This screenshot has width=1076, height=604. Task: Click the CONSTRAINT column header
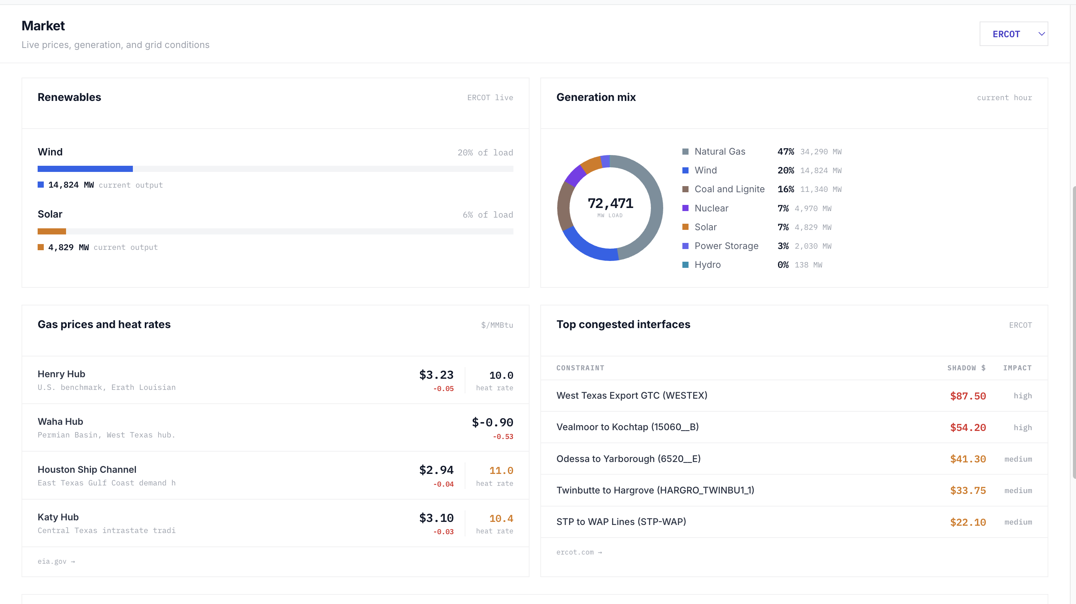[x=580, y=368]
